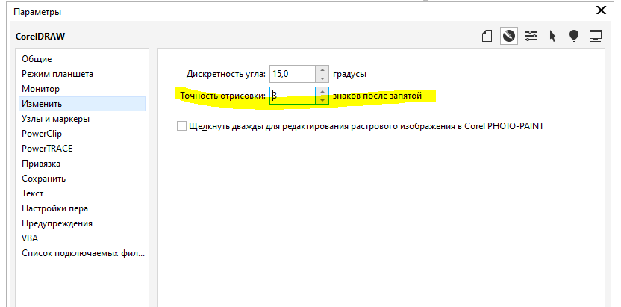Click the Точность отрисовки value field
The height and width of the screenshot is (307, 621).
click(293, 96)
